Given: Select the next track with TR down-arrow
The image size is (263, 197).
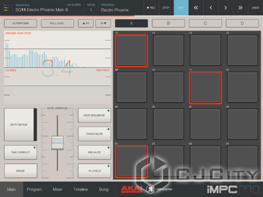Looking at the screenshot, I should (103, 24).
